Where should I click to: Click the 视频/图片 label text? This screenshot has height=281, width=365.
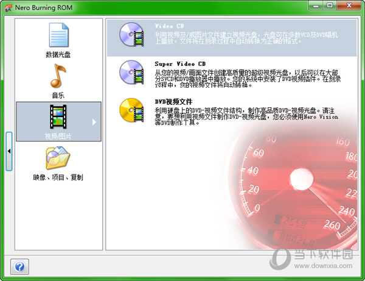click(x=58, y=137)
